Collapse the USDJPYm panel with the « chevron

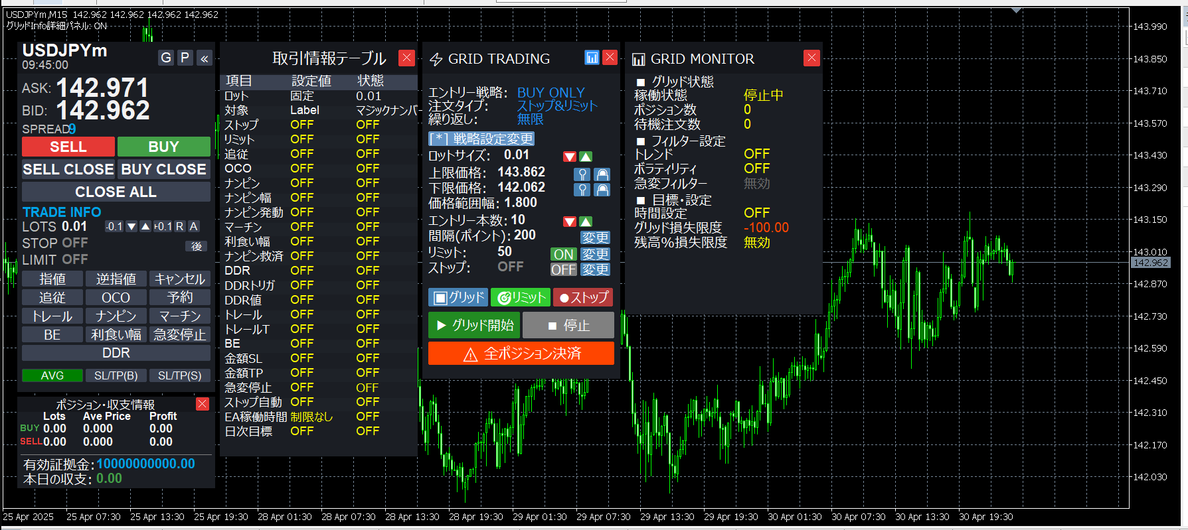click(205, 58)
